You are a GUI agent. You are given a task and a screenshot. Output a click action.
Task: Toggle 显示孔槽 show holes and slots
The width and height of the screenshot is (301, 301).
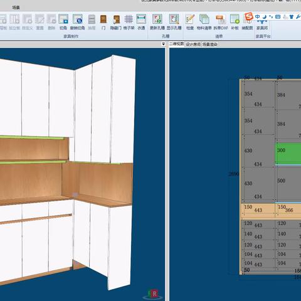(174, 22)
